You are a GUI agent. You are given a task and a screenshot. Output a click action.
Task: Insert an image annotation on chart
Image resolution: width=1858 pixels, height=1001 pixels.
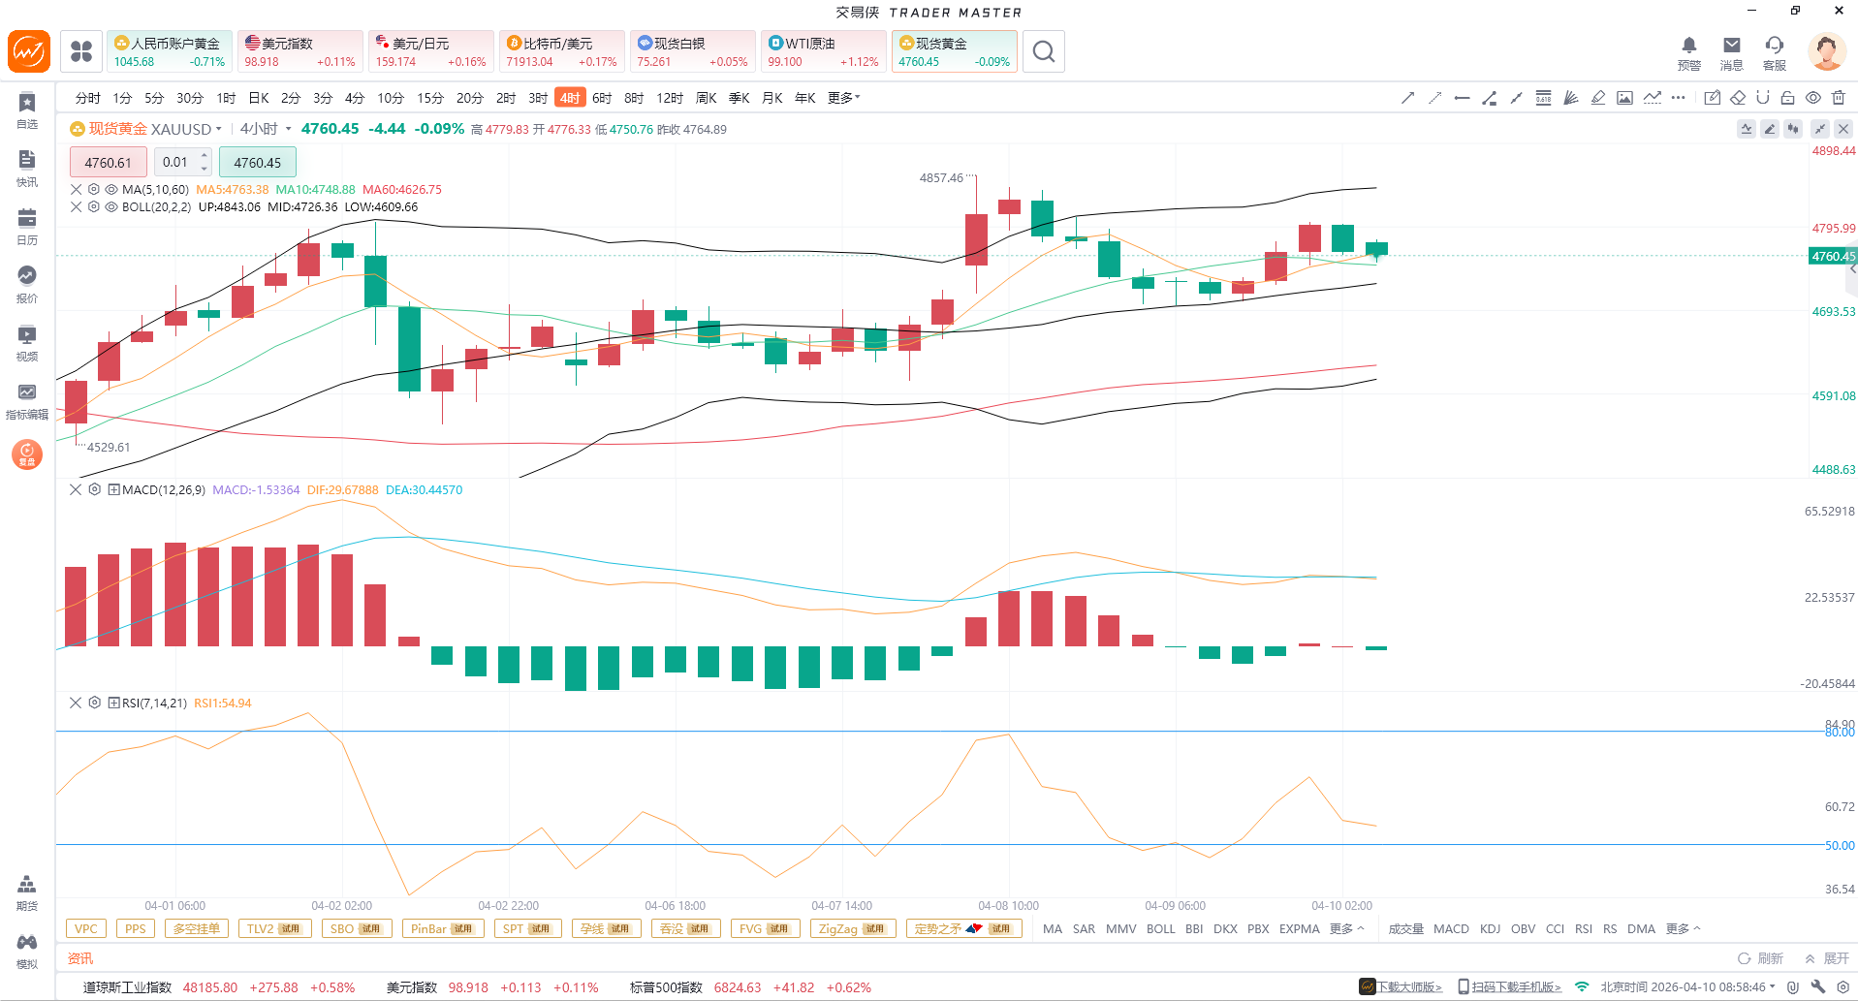pos(1624,98)
